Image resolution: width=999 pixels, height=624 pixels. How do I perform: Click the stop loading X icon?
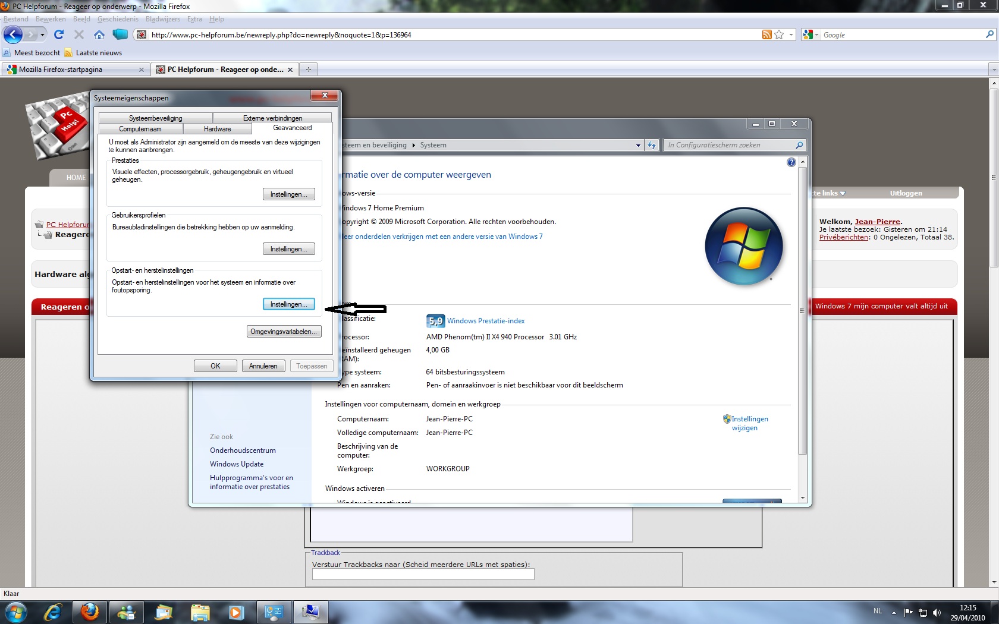78,34
